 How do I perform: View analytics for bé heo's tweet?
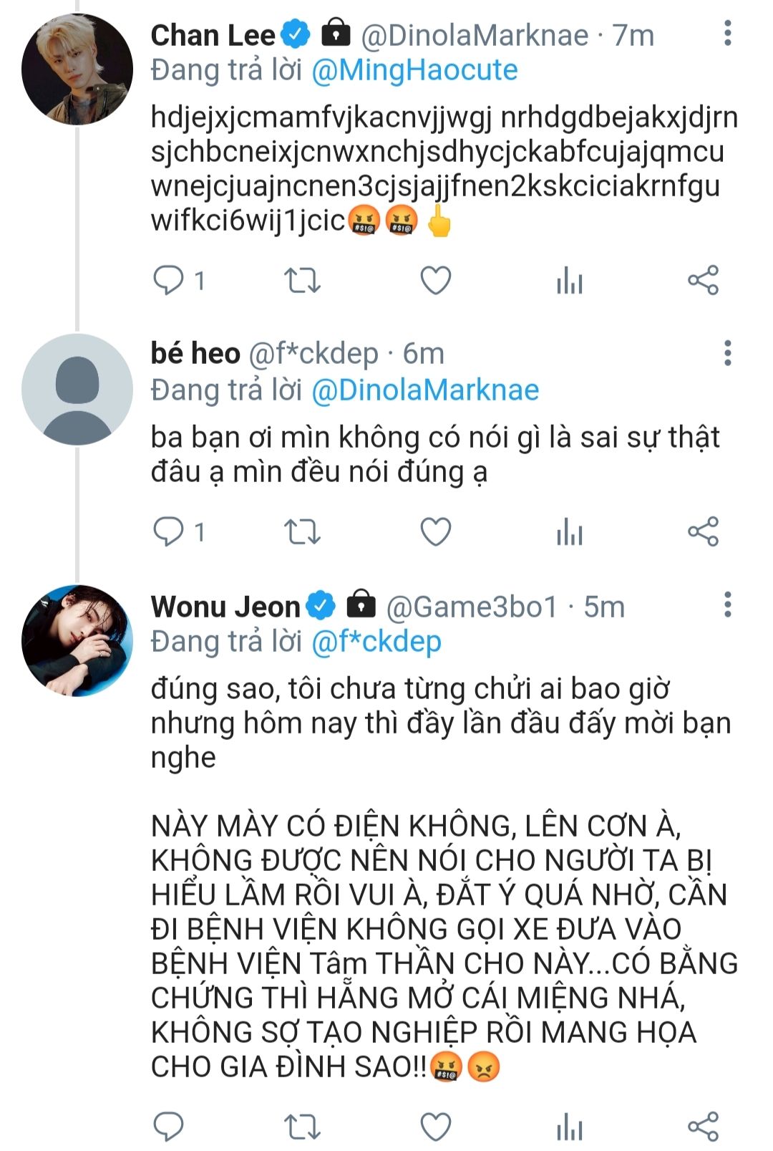(x=570, y=532)
